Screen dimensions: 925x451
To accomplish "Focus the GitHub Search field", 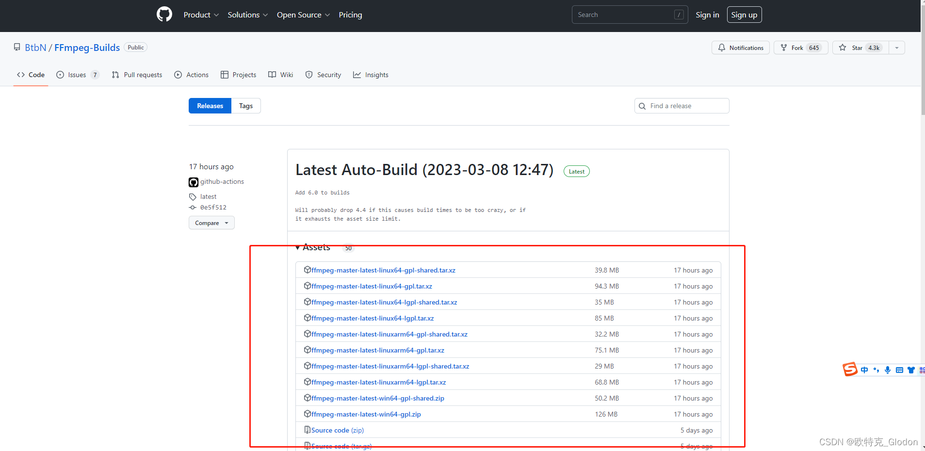I will pos(630,15).
